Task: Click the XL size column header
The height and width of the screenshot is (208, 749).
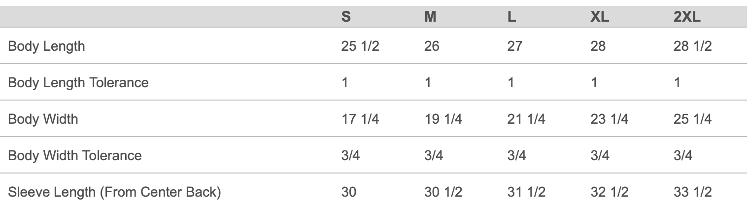Action: [x=599, y=17]
